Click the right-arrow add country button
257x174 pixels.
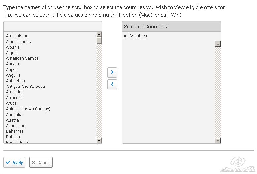pyautogui.click(x=112, y=72)
